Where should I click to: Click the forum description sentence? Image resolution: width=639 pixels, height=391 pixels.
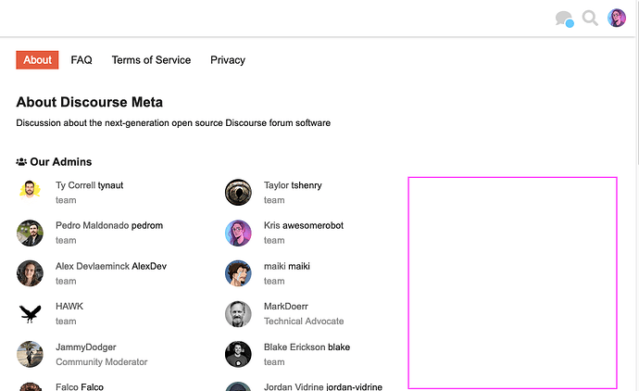[173, 123]
